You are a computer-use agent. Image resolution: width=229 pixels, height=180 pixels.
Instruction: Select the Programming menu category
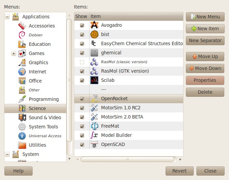pyautogui.click(x=43, y=99)
